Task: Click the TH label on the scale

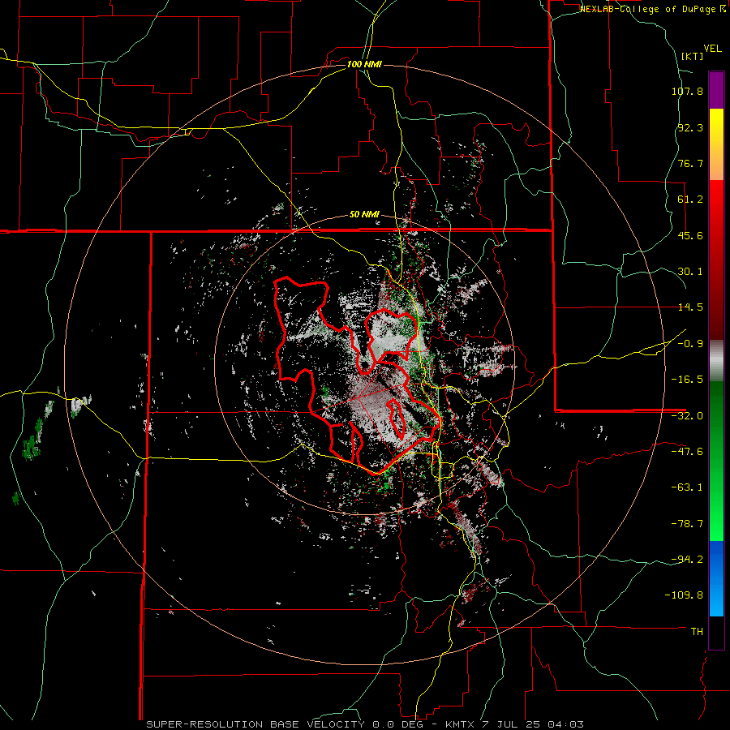Action: click(697, 632)
